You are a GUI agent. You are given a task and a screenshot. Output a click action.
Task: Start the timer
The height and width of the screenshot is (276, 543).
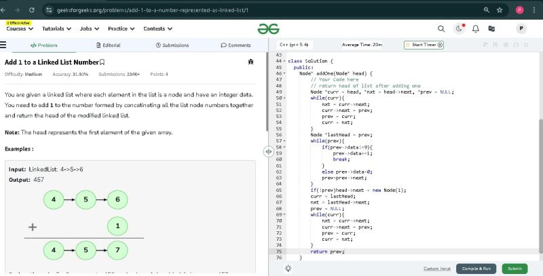pos(424,45)
